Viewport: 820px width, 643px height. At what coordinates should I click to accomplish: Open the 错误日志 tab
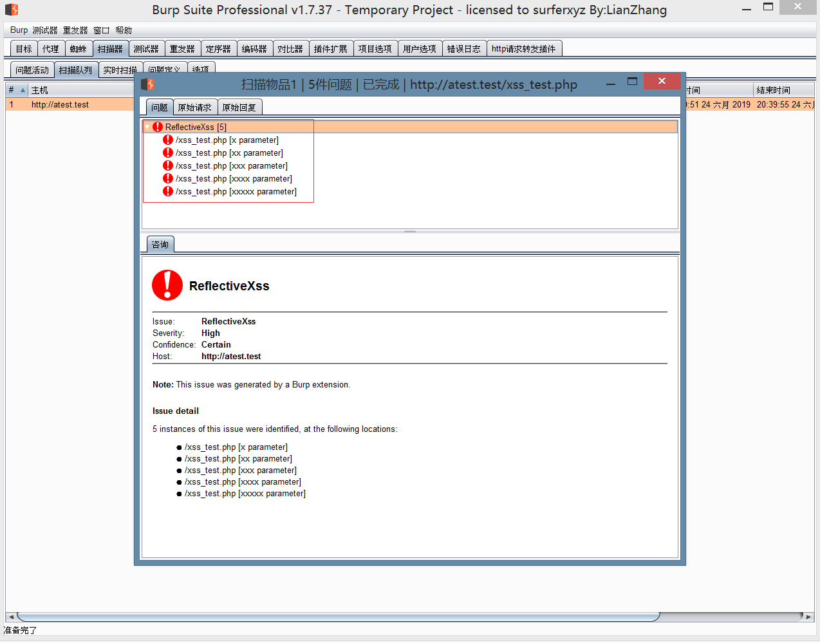[464, 49]
